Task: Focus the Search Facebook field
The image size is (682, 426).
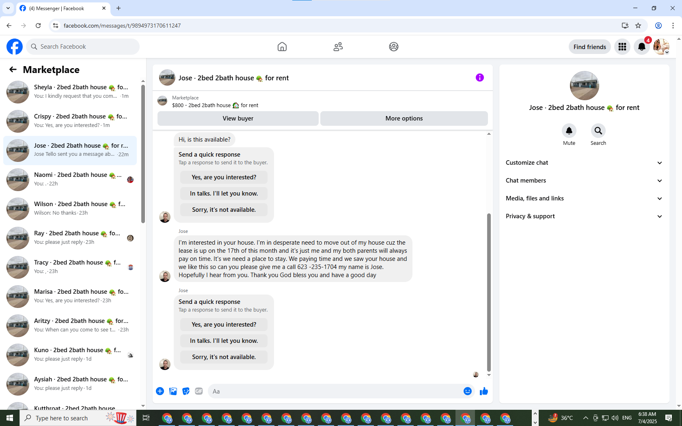Action: (x=83, y=47)
